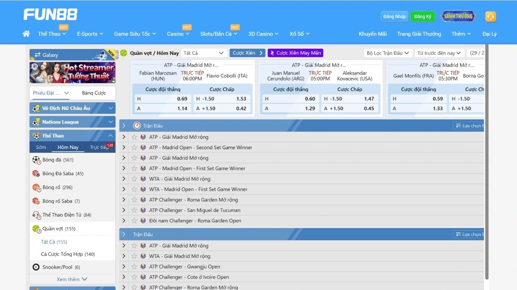Expand the Đôi nam Challenger - Roma Garden Open row

124,221
